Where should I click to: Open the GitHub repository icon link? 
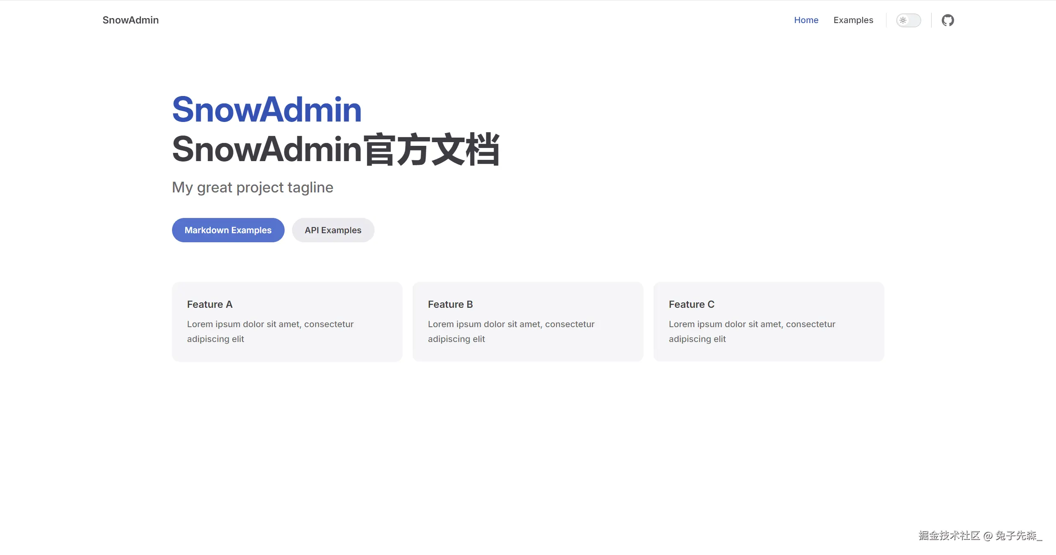pos(948,20)
